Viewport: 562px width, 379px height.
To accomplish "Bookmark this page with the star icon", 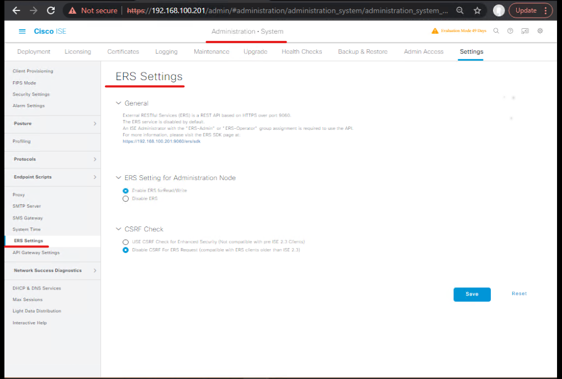I will tap(478, 10).
